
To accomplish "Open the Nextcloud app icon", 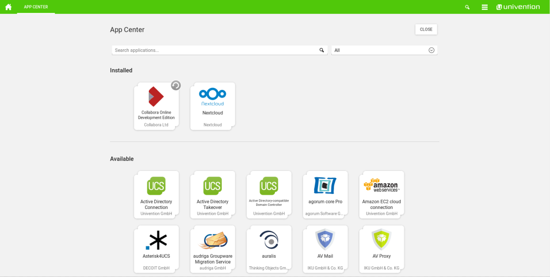I will 213,97.
